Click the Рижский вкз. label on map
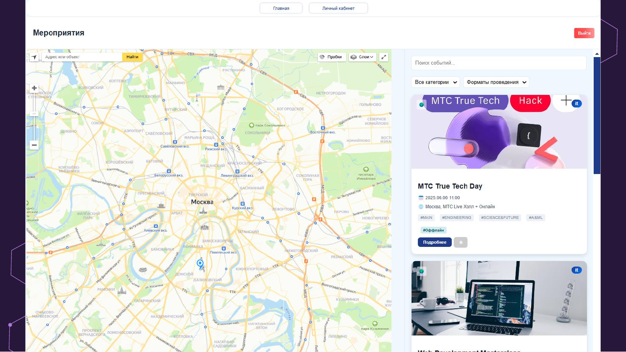This screenshot has height=352, width=626. 216,149
